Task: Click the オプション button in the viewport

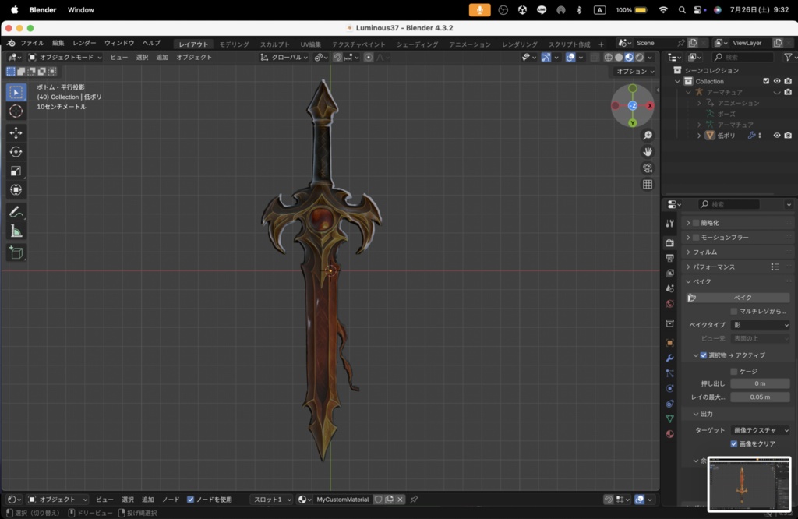Action: [634, 72]
